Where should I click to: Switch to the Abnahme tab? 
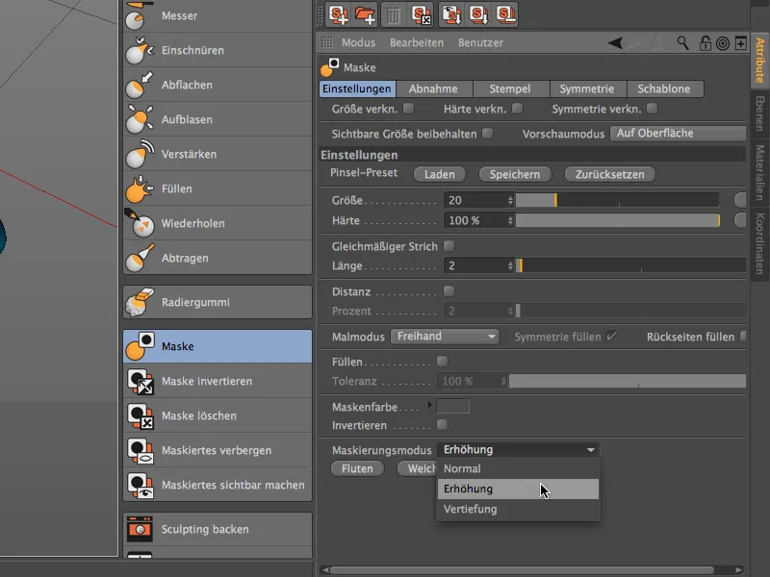coord(433,88)
